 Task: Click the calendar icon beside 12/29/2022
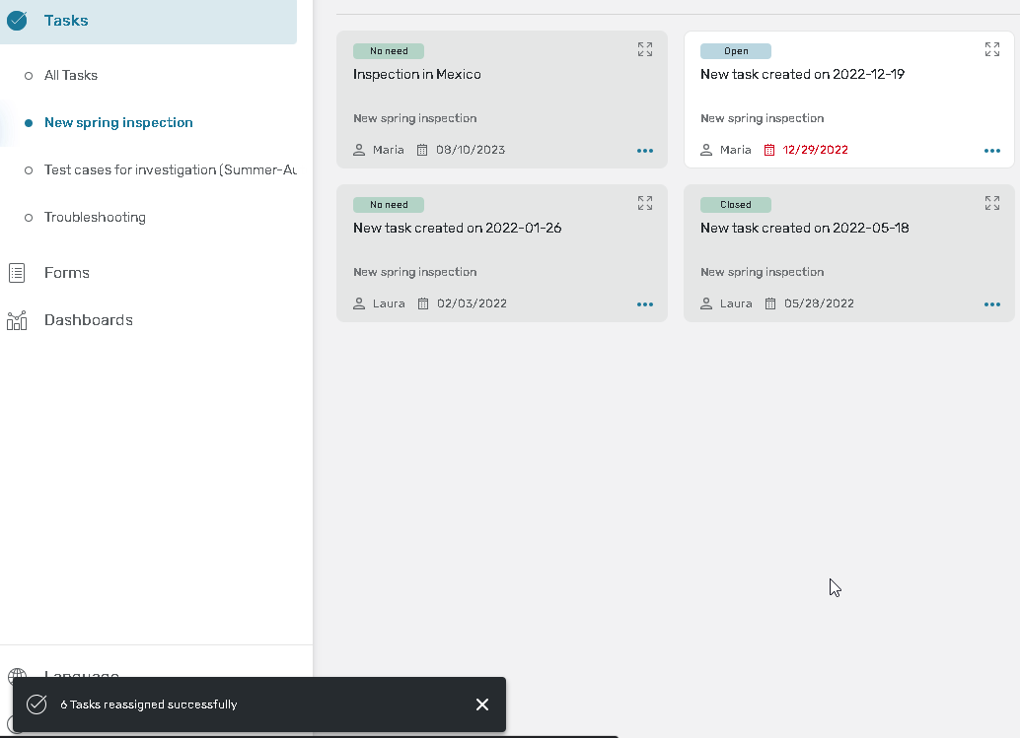[770, 151]
